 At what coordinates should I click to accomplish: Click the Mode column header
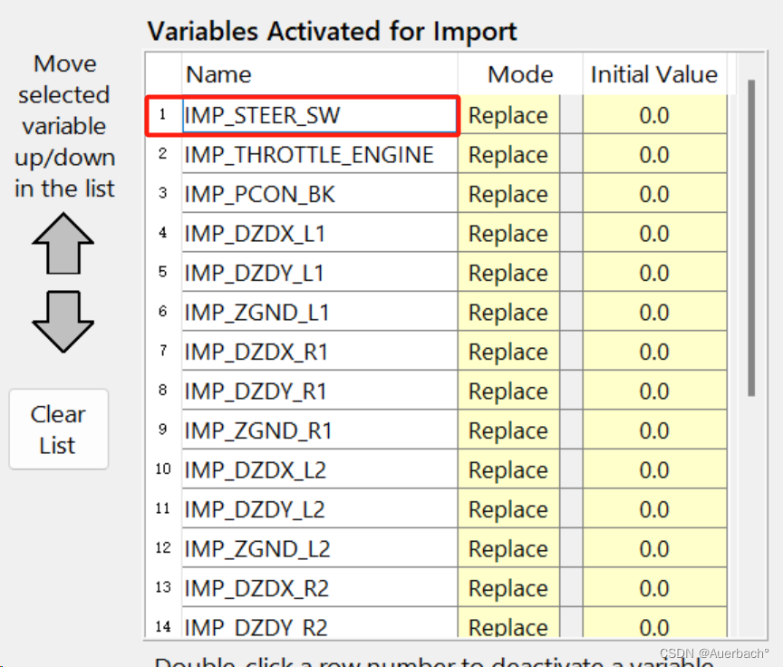(520, 74)
